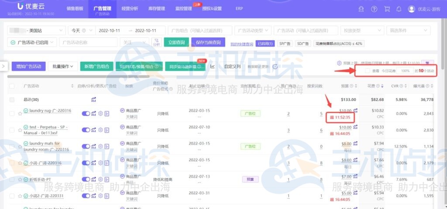447x209 pixels.
Task: Open the 筛选条件 dropdown
Action: coord(409,30)
